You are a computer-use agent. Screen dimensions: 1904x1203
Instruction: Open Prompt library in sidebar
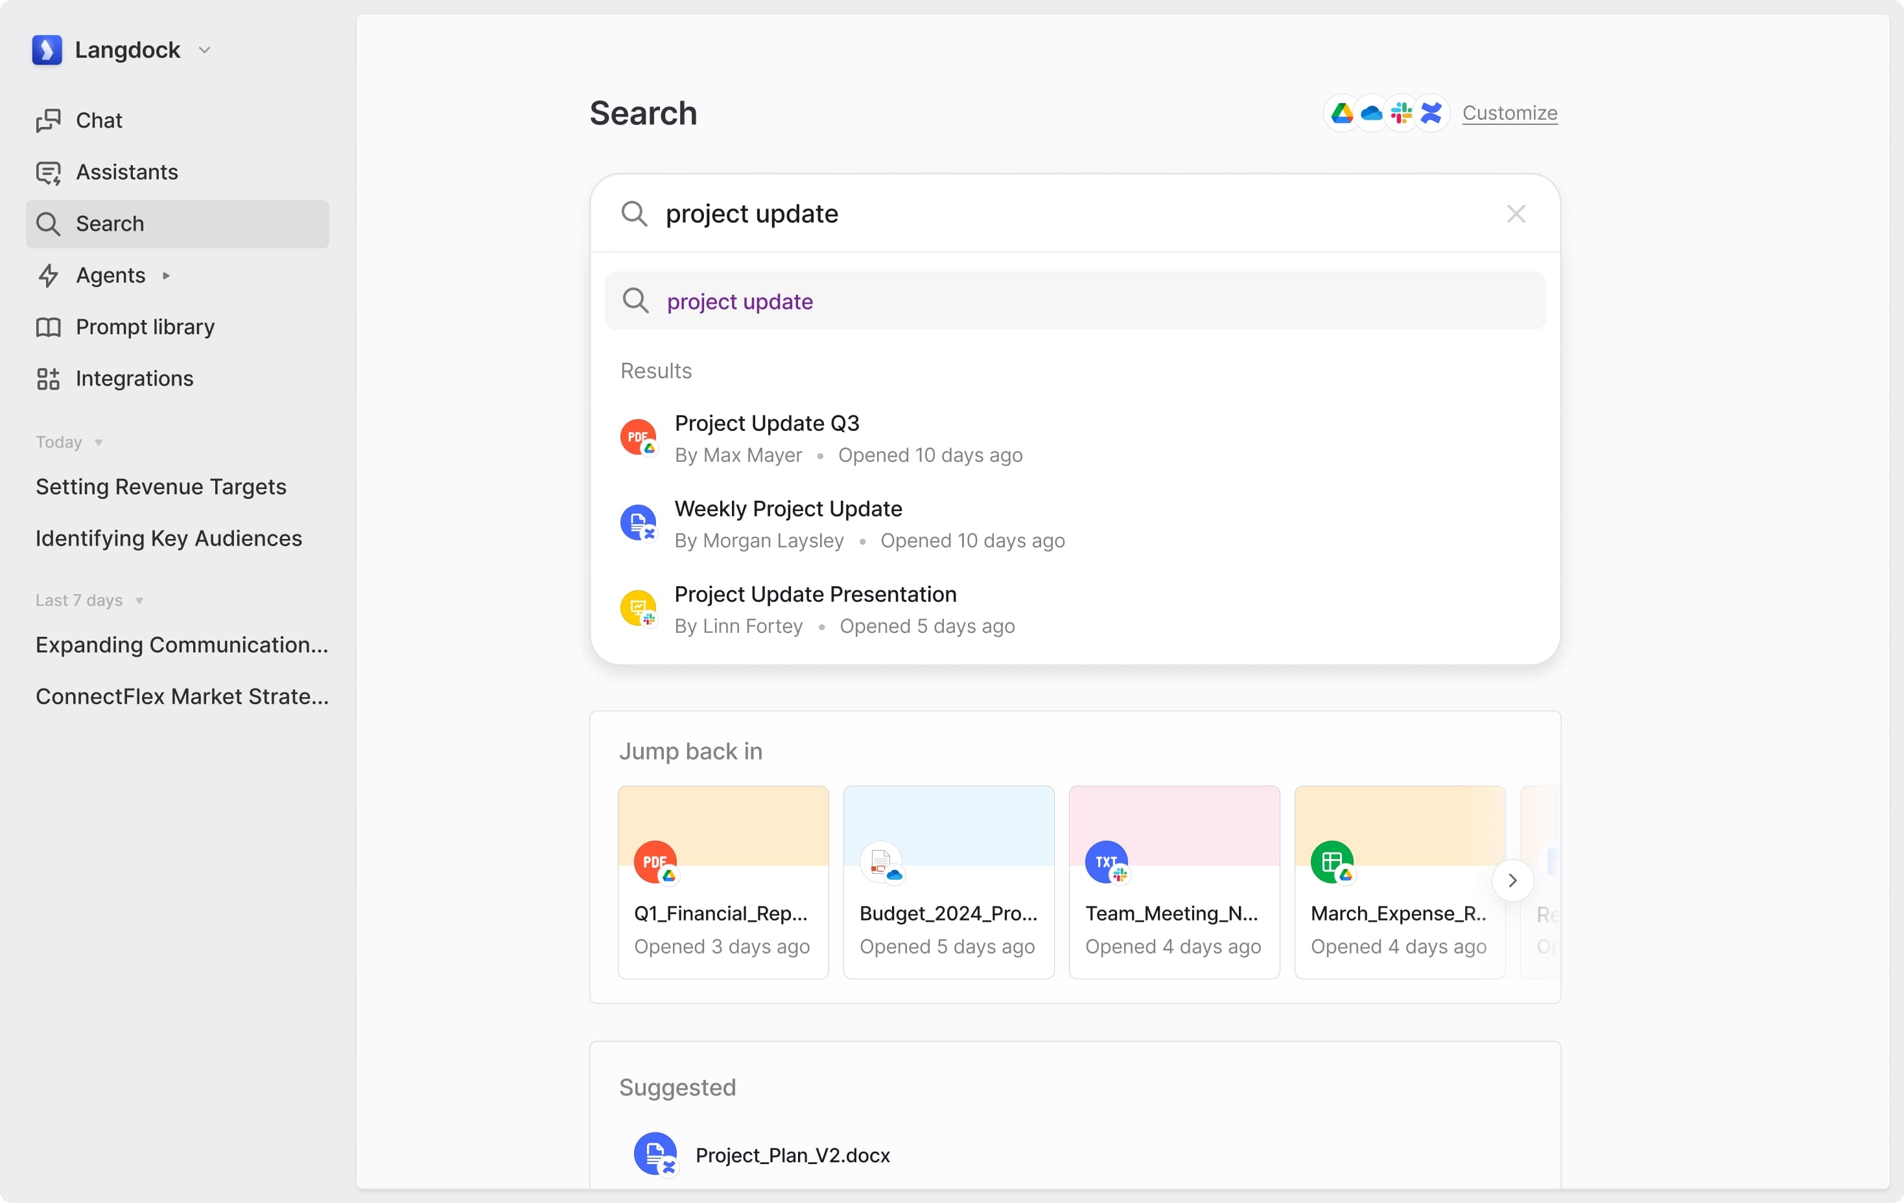point(144,326)
